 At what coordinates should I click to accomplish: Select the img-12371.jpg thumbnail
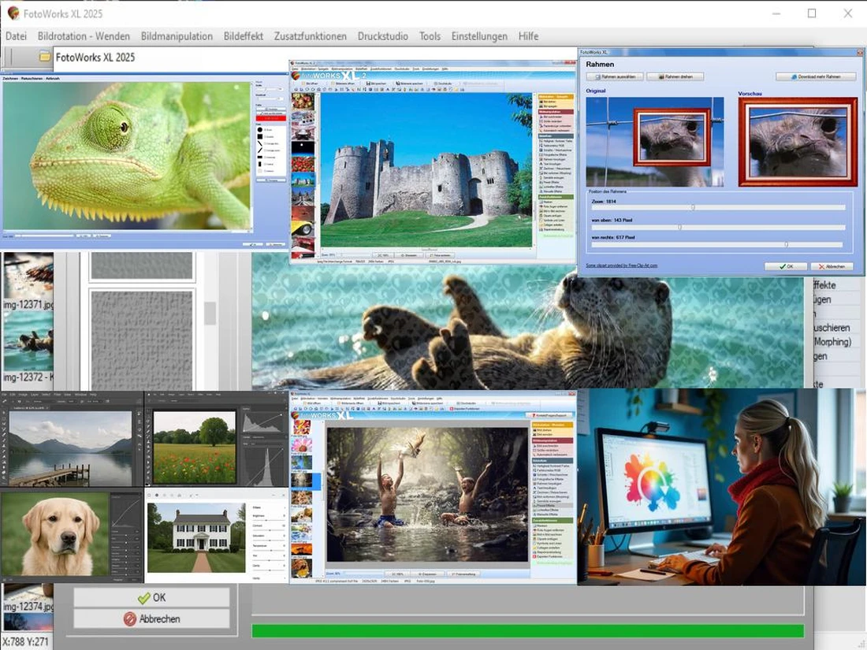(x=28, y=277)
